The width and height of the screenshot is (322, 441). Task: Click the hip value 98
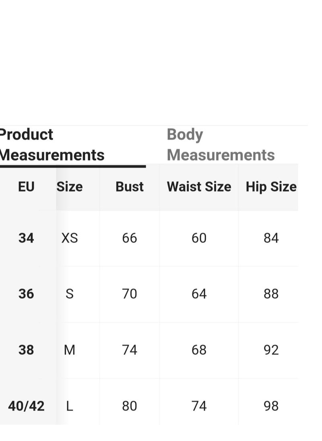pyautogui.click(x=271, y=406)
